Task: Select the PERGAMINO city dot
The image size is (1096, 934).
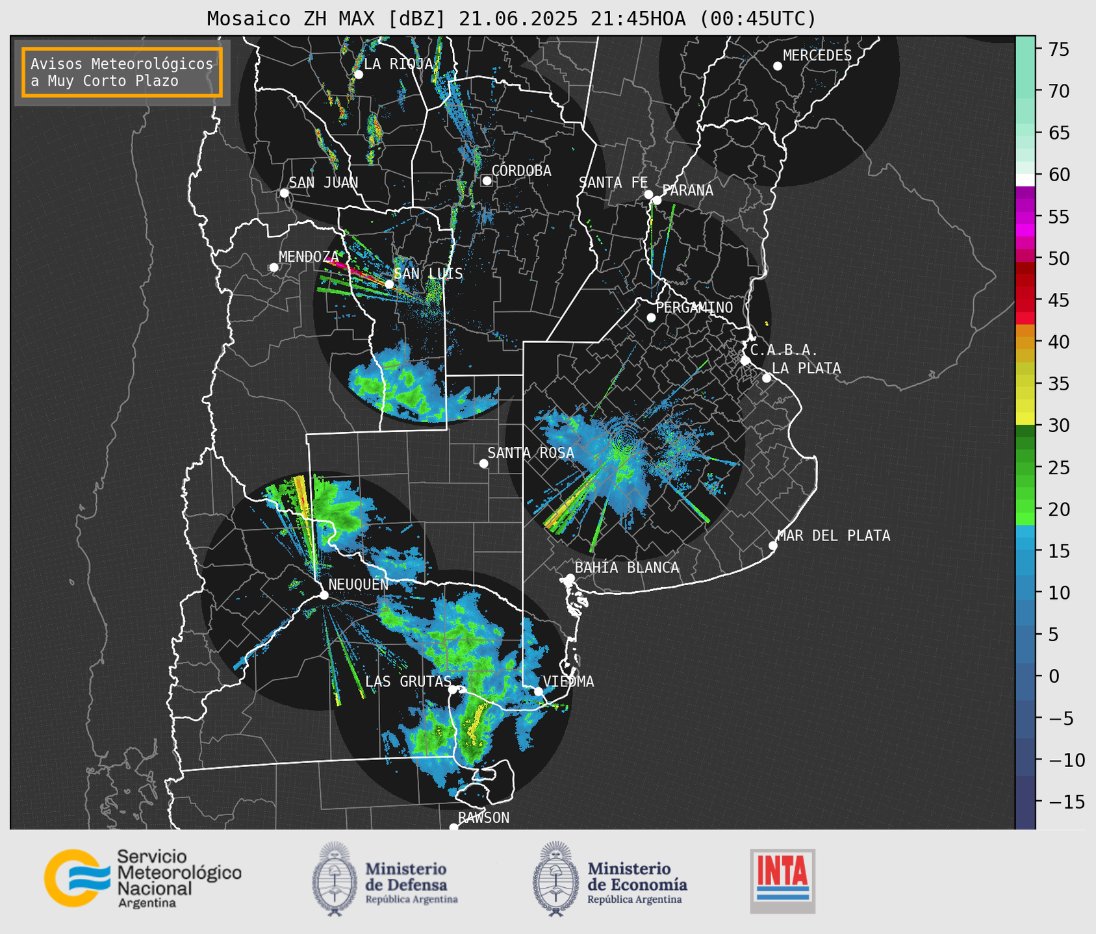Action: (651, 318)
